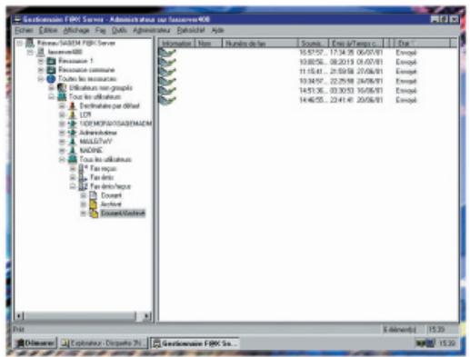The width and height of the screenshot is (470, 357).
Task: Click the faxserver400 server icon
Action: point(40,52)
